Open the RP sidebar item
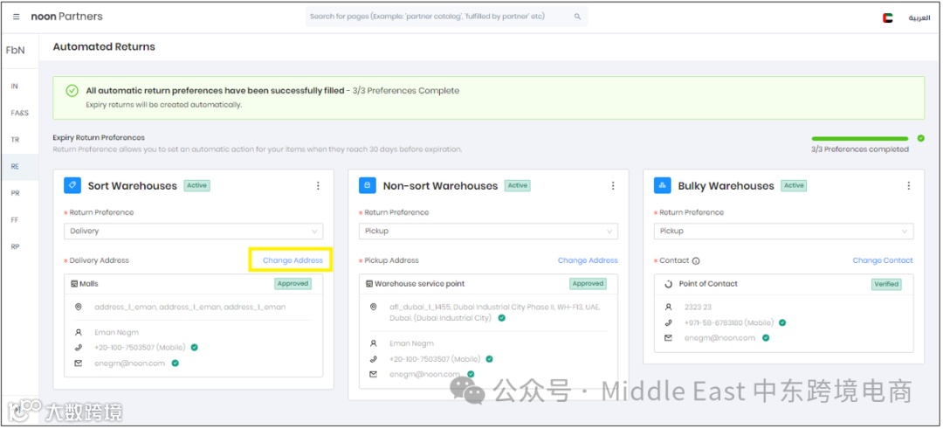Screen dimensions: 943x429 tap(15, 246)
